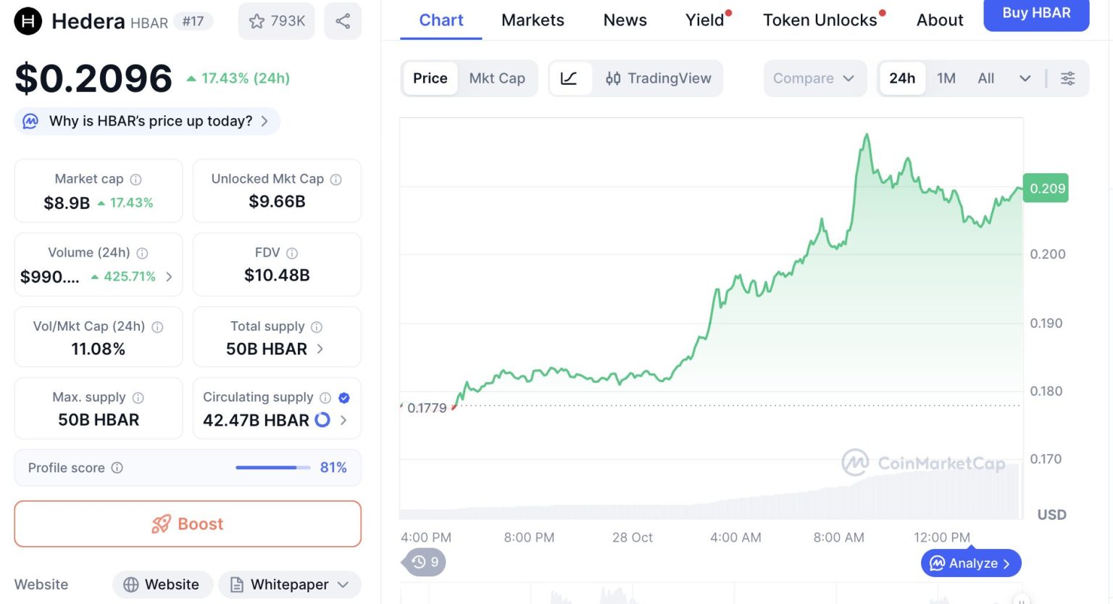Switch to TradingView chart mode
1113x604 pixels.
pos(659,78)
